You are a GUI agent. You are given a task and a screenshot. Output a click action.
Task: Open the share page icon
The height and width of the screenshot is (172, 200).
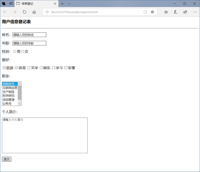pyautogui.click(x=185, y=12)
